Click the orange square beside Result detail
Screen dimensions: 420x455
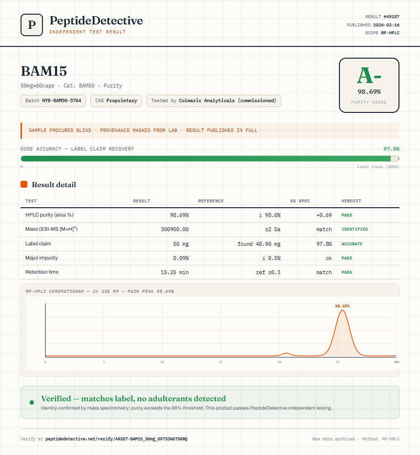pos(24,184)
